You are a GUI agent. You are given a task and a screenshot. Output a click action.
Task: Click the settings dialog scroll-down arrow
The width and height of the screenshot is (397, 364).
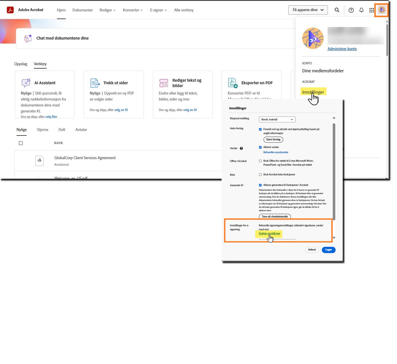click(x=334, y=238)
